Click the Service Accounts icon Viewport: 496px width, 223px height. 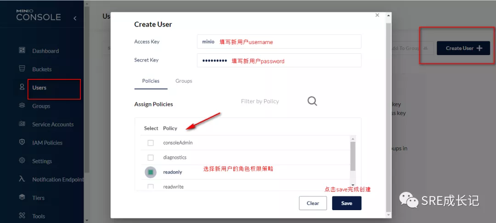(22, 124)
